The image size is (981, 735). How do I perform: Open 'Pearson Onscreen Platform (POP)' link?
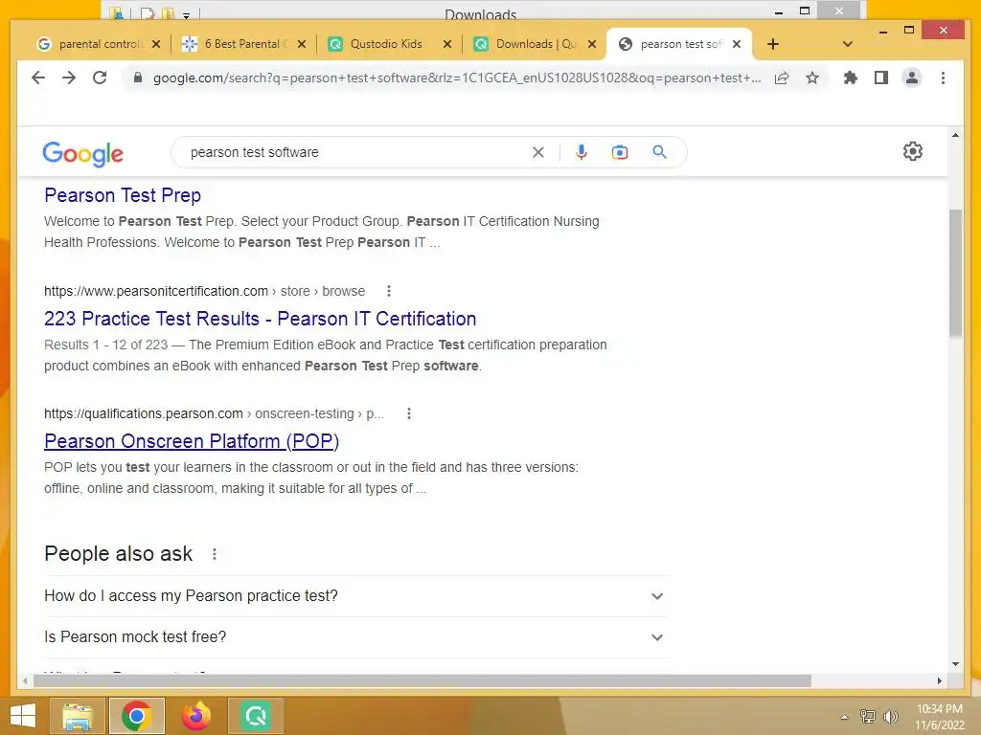click(192, 441)
